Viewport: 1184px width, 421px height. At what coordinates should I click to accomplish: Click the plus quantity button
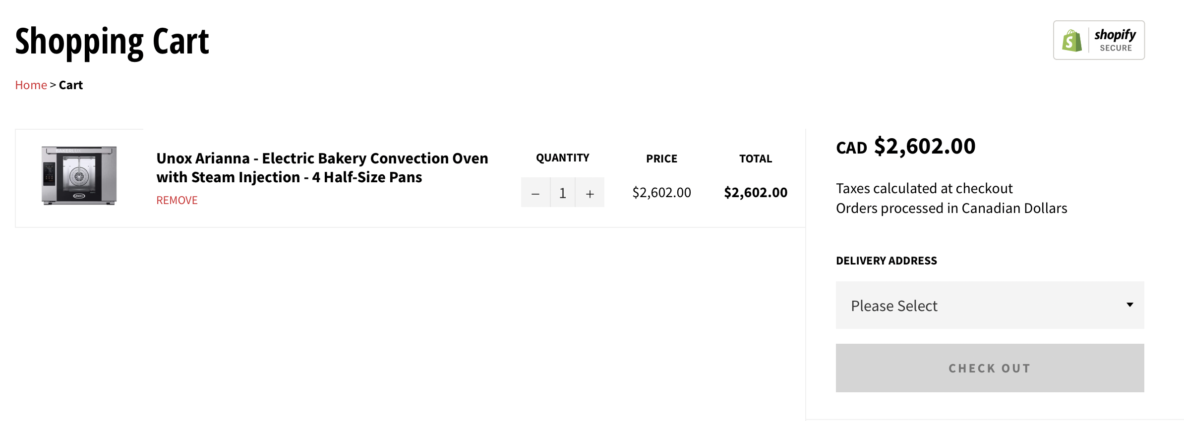pyautogui.click(x=590, y=193)
